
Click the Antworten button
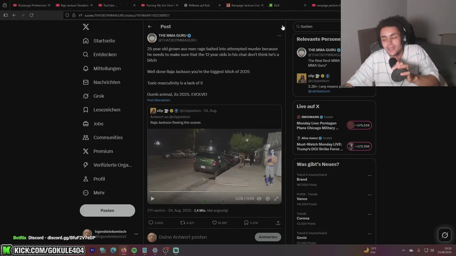pyautogui.click(x=268, y=237)
